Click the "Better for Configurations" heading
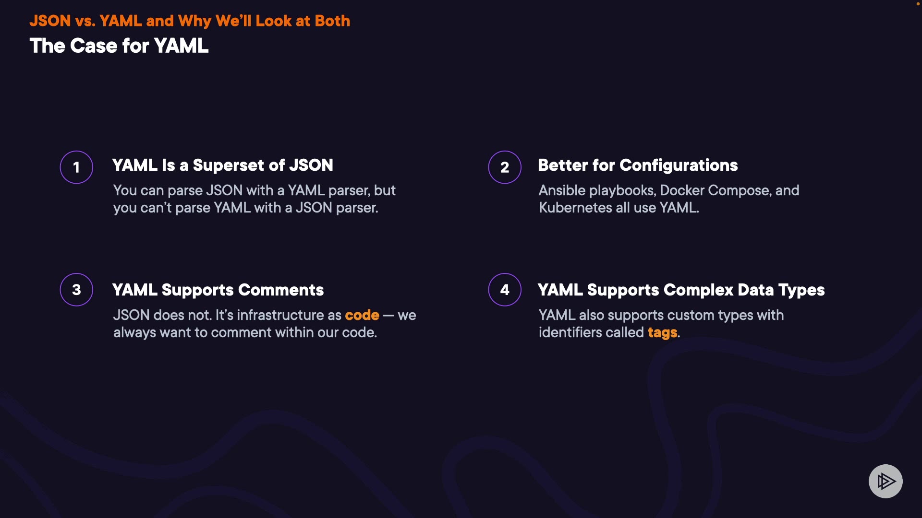Screen dimensions: 922x518 tap(638, 165)
